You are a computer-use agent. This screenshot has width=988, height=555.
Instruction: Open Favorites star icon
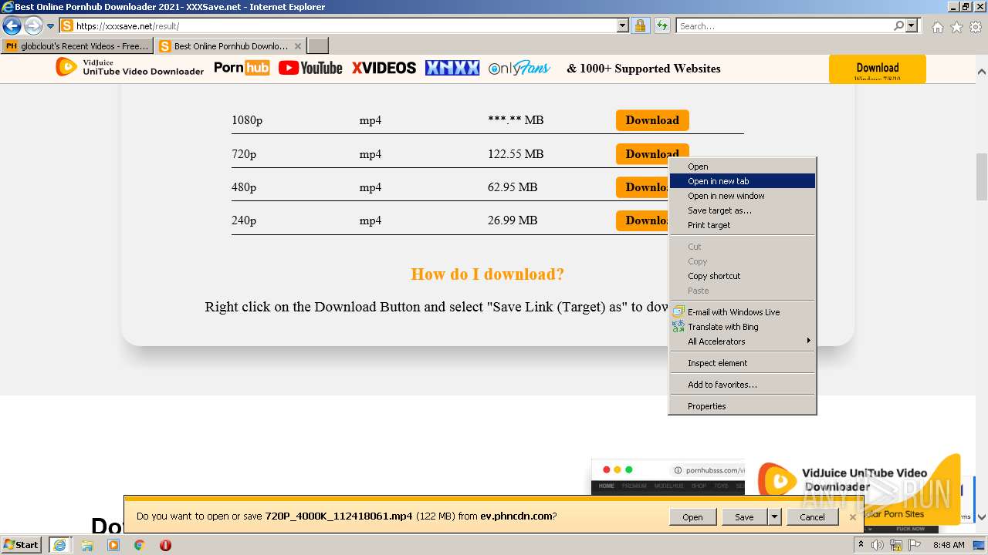tap(956, 27)
